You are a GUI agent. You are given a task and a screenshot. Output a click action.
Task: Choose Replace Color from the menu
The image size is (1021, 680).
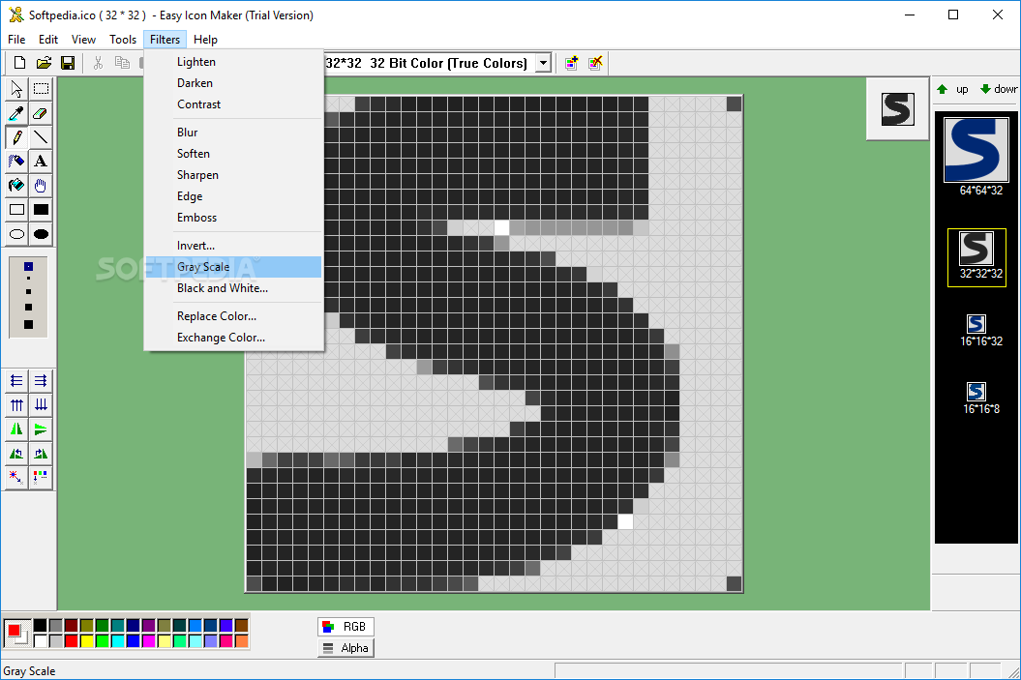click(x=233, y=316)
